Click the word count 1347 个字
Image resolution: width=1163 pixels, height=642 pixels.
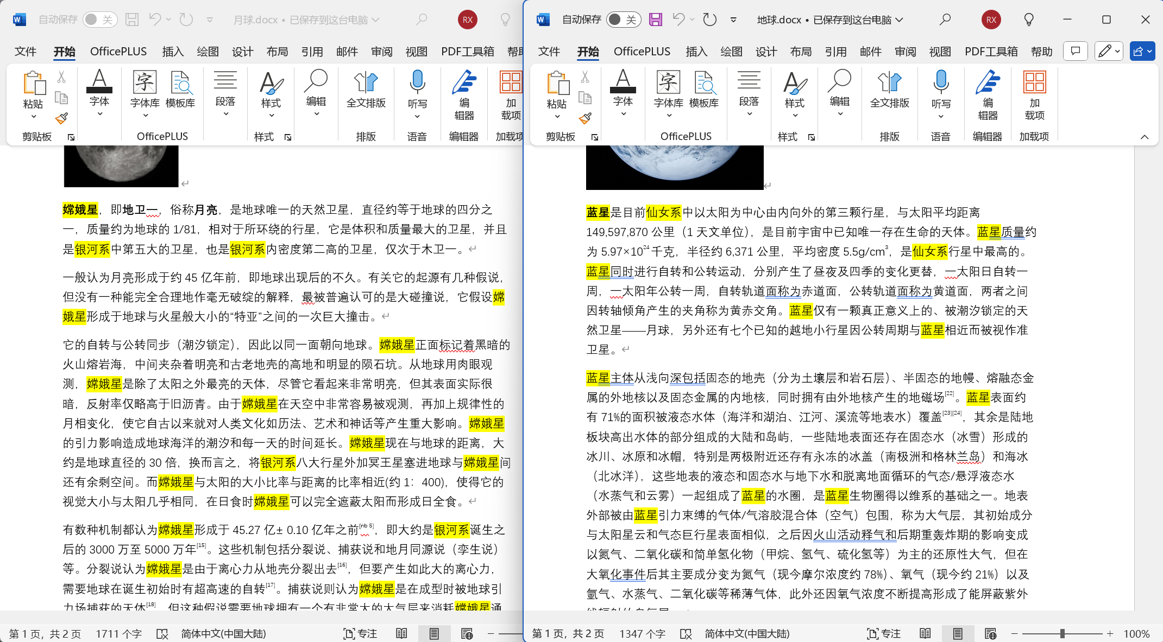[x=642, y=633]
